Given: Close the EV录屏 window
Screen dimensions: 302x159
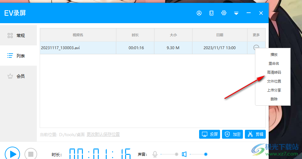Looking at the screenshot, I should [261, 13].
